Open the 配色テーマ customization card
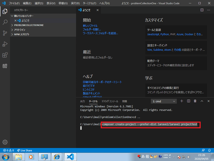214x161 pixels. click(176, 63)
